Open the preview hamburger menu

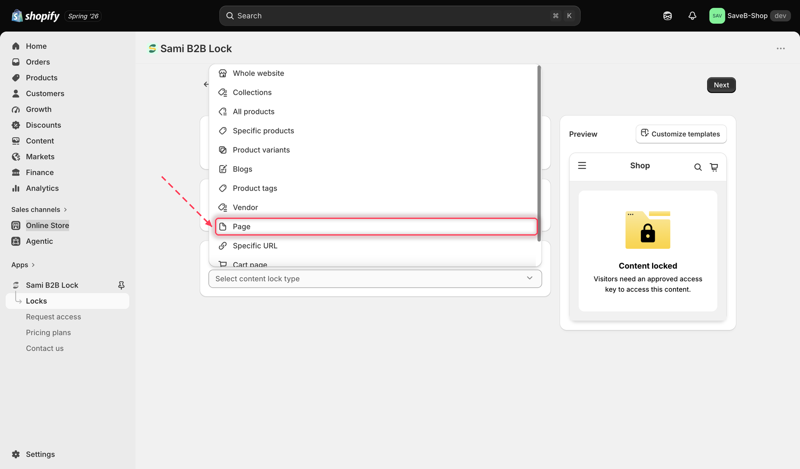coord(582,166)
